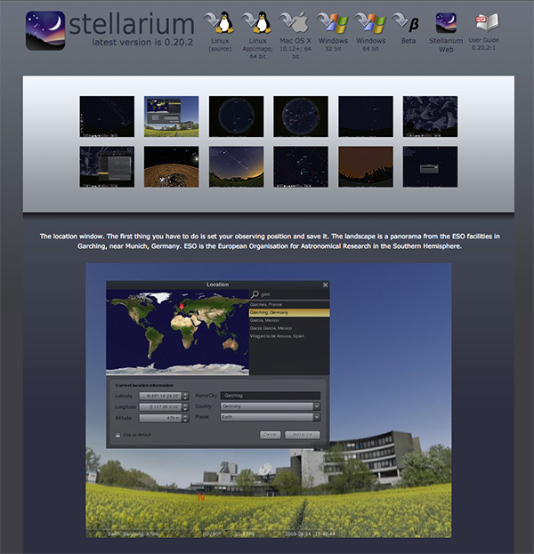Download the Linux AppImage 64 bit package icon
The width and height of the screenshot is (534, 554).
(256, 22)
